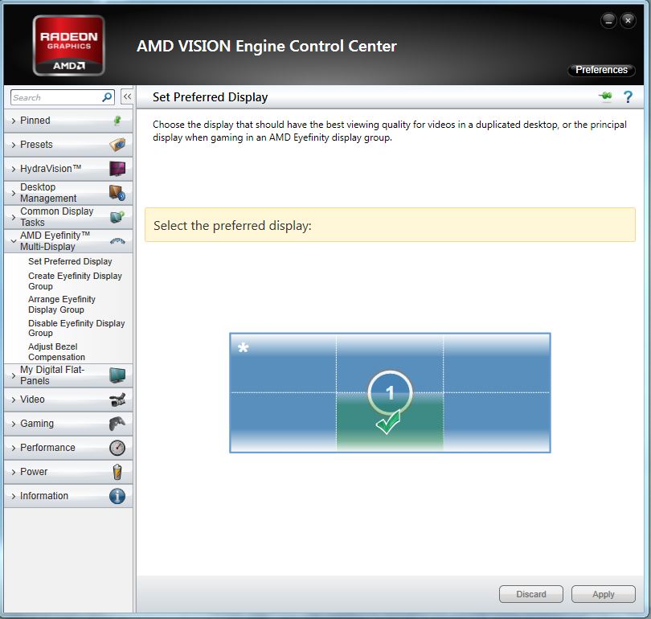The image size is (651, 619).
Task: Expand the Information section chevron
Action: coord(14,496)
